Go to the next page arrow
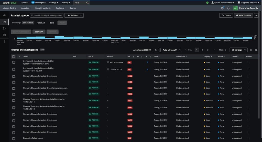Viewport: 262px width, 142px height. tap(226, 50)
